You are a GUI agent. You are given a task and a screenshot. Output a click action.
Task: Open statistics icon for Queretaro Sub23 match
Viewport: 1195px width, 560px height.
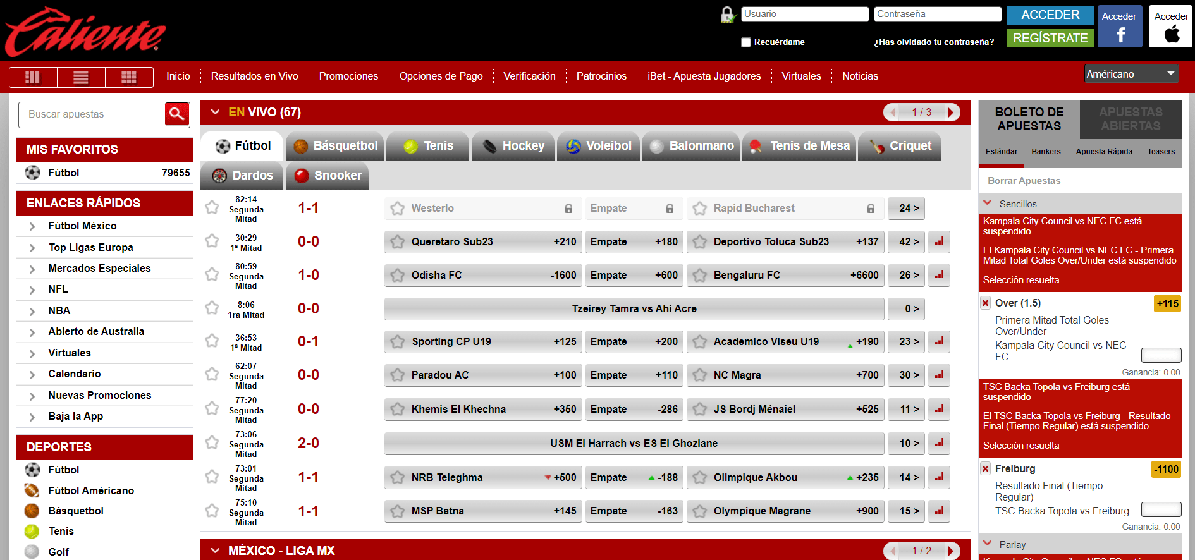pyautogui.click(x=939, y=241)
